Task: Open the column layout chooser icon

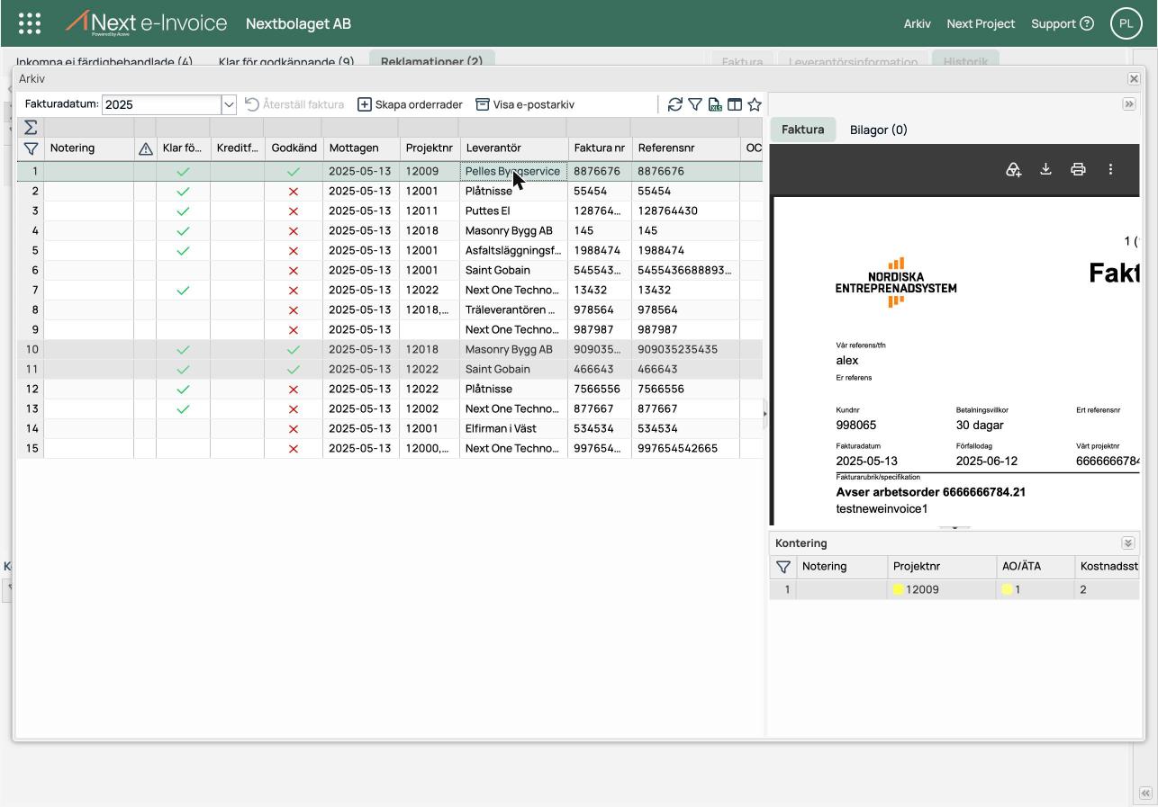Action: [735, 104]
